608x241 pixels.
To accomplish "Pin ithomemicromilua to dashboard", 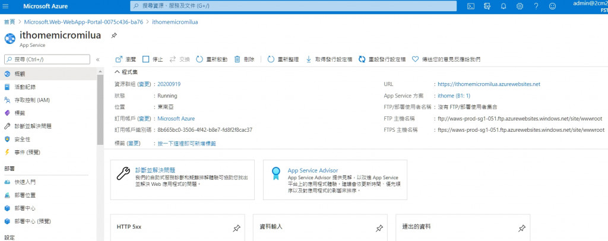I will tap(113, 35).
